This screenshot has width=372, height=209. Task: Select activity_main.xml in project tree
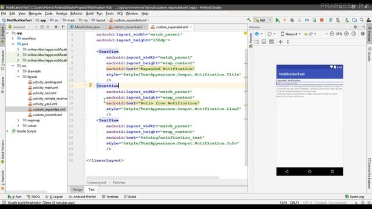click(45, 88)
